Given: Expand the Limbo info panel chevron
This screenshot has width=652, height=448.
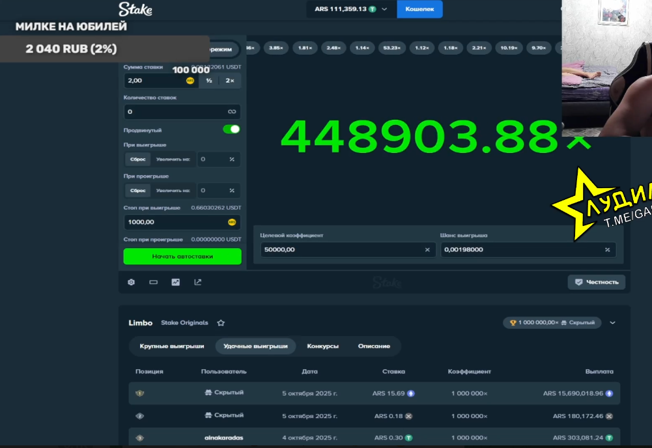Looking at the screenshot, I should (612, 322).
